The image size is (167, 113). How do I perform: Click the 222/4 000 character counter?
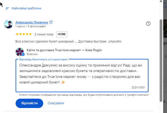click(x=138, y=88)
